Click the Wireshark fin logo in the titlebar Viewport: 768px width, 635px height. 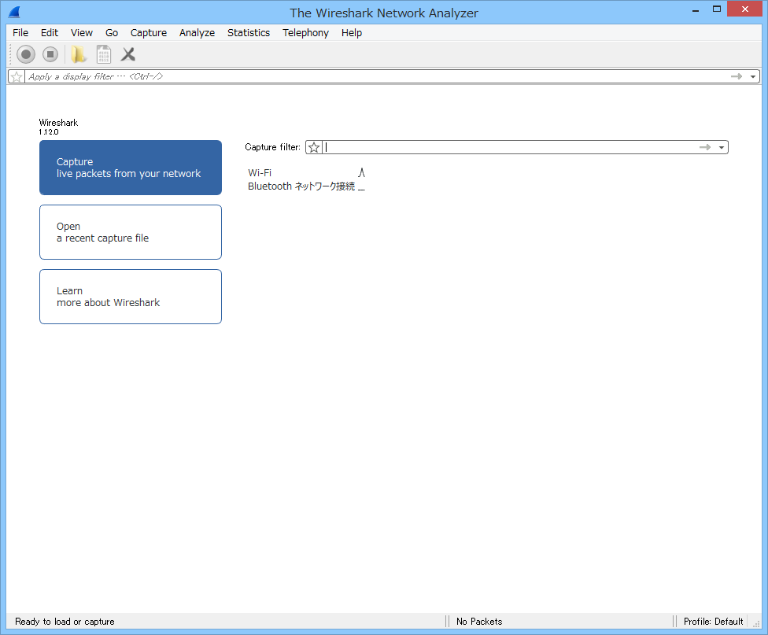point(13,12)
